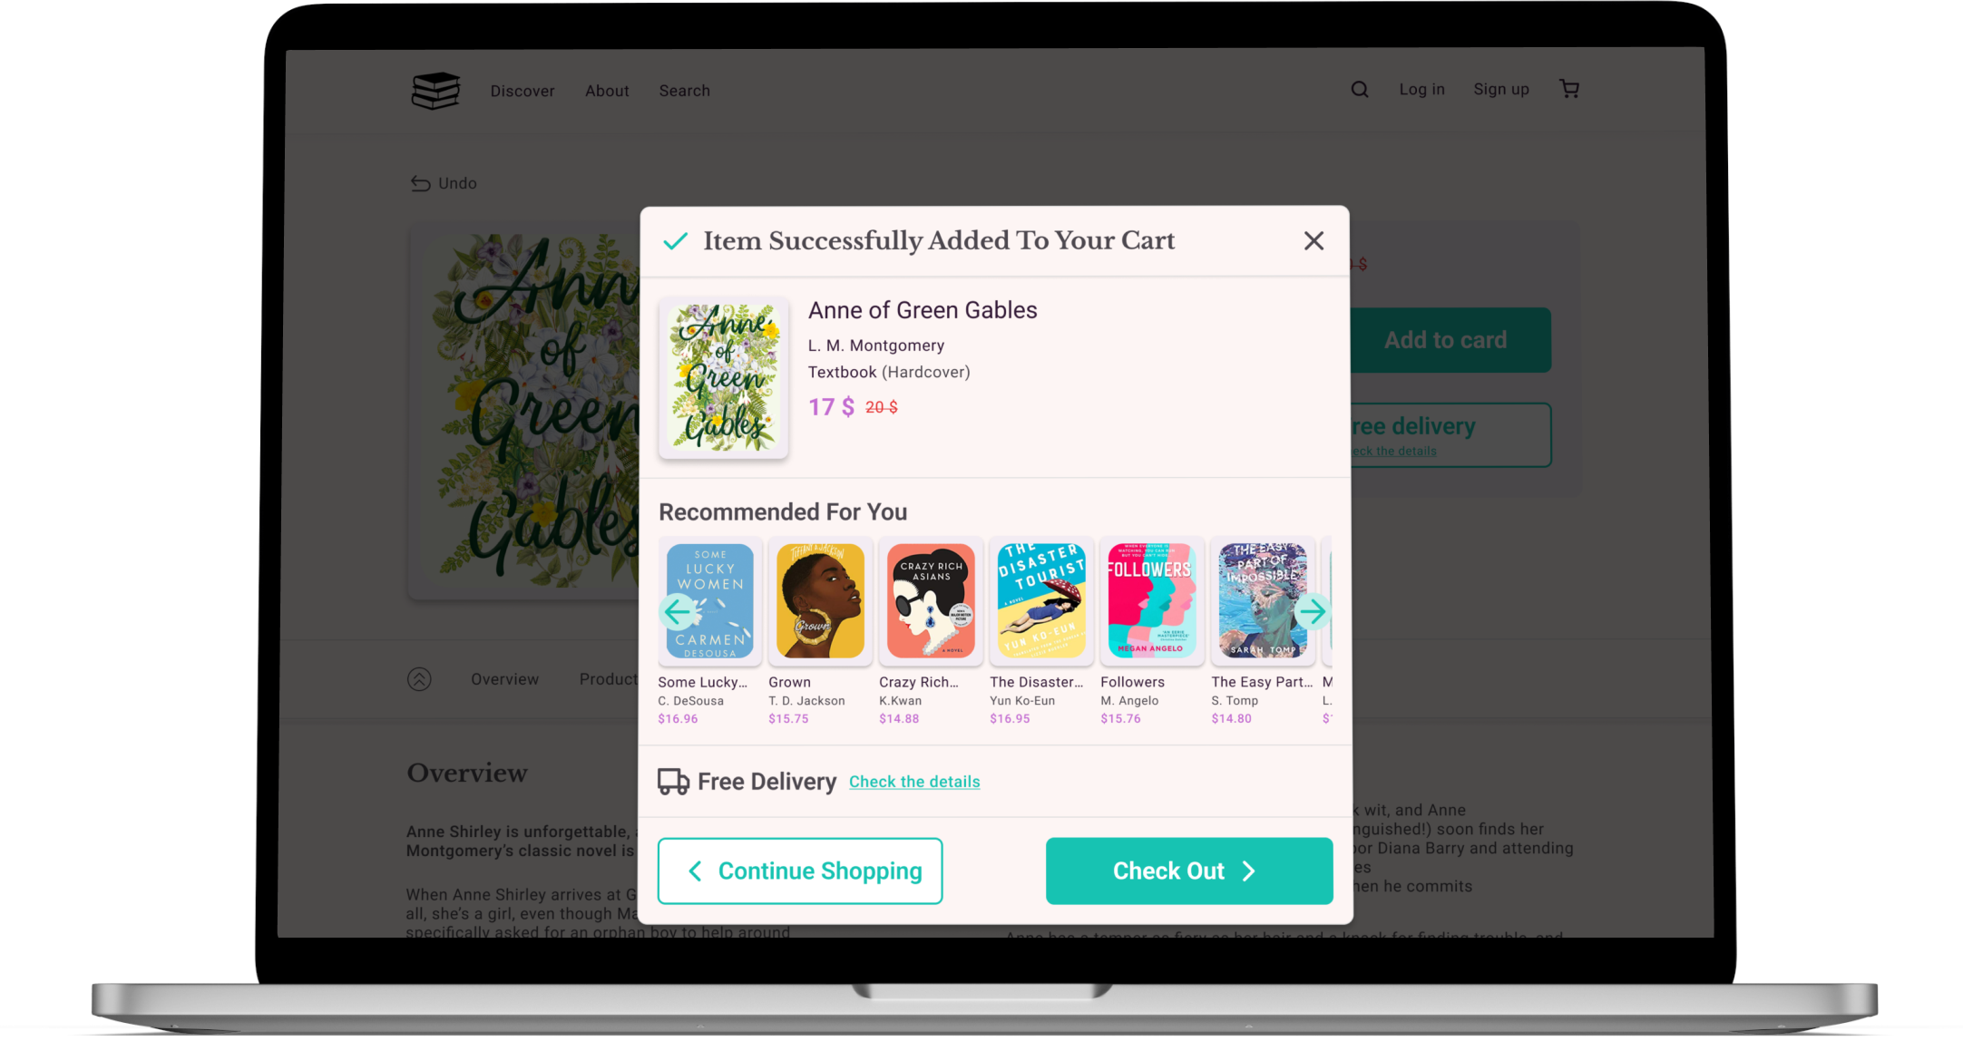Image resolution: width=1963 pixels, height=1051 pixels.
Task: Click Continue Shopping button
Action: click(x=800, y=871)
